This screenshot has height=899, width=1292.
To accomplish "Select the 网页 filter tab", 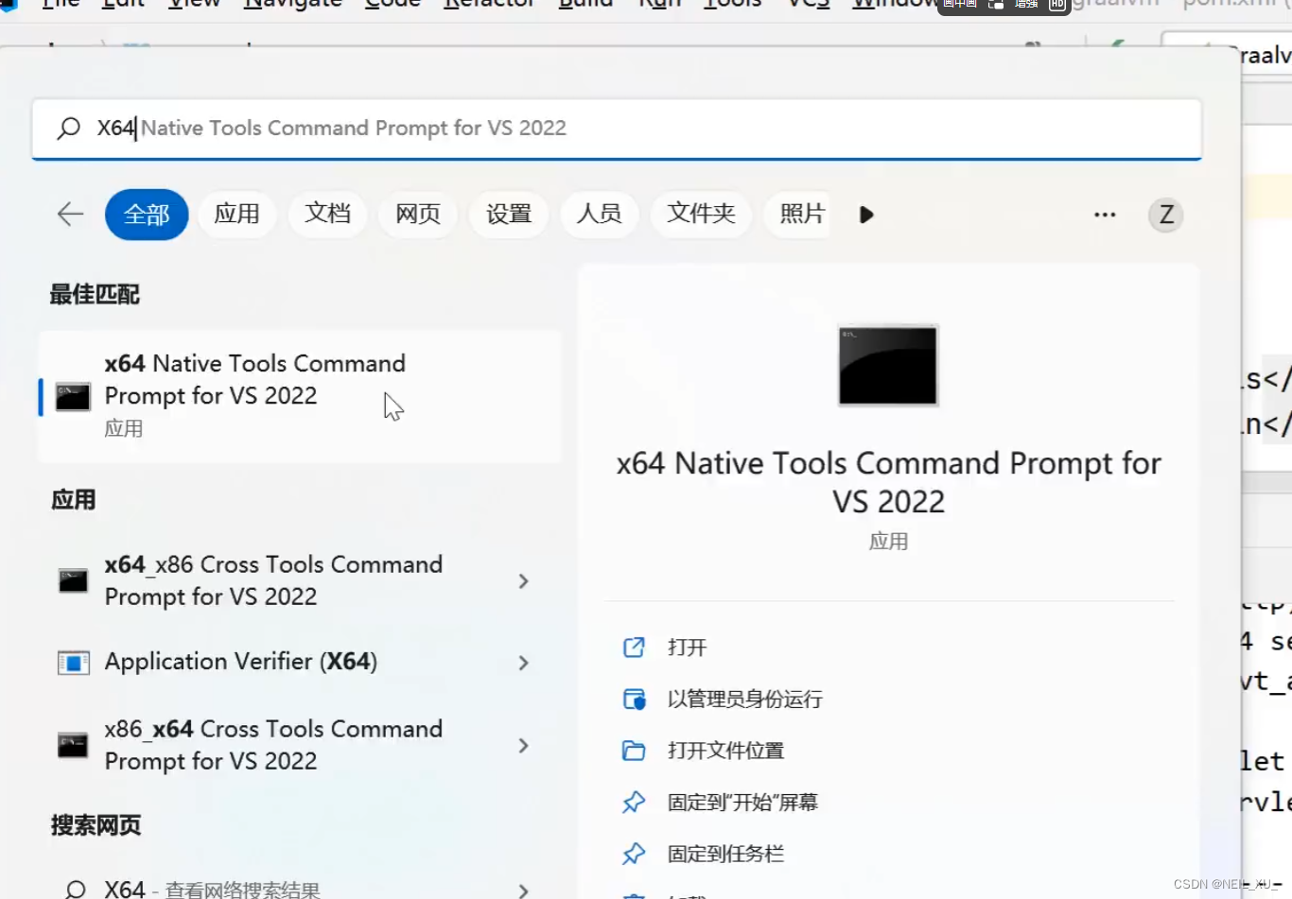I will pos(418,214).
